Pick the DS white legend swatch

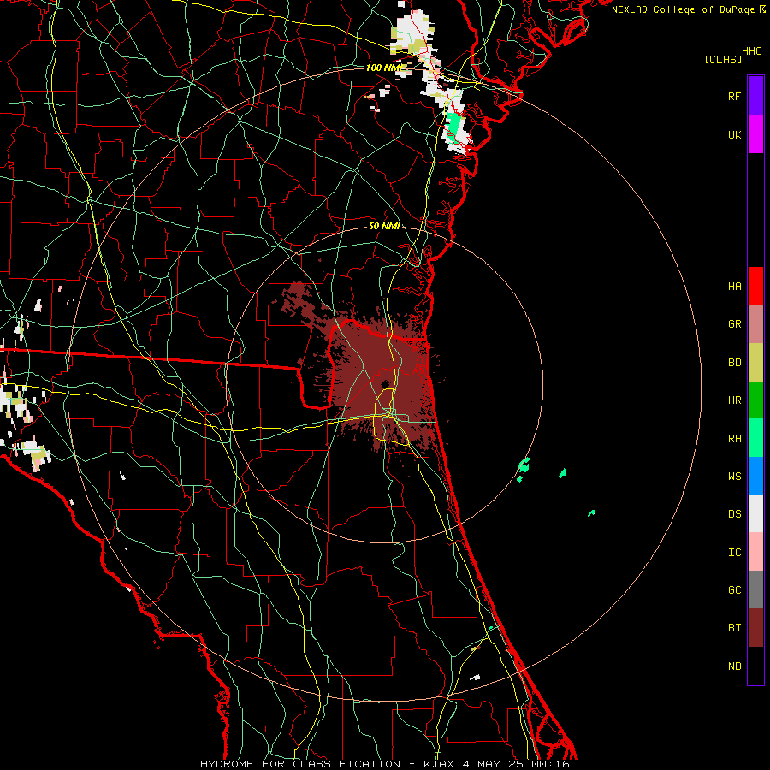click(755, 513)
